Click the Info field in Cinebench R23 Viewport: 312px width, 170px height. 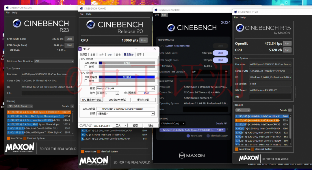[48, 93]
